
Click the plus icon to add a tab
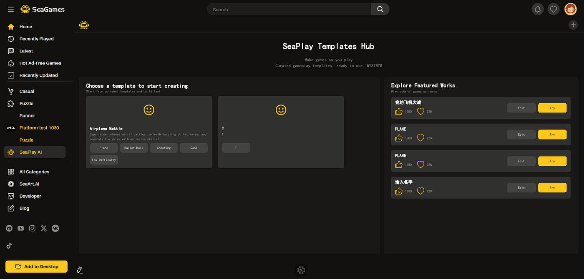pyautogui.click(x=573, y=25)
